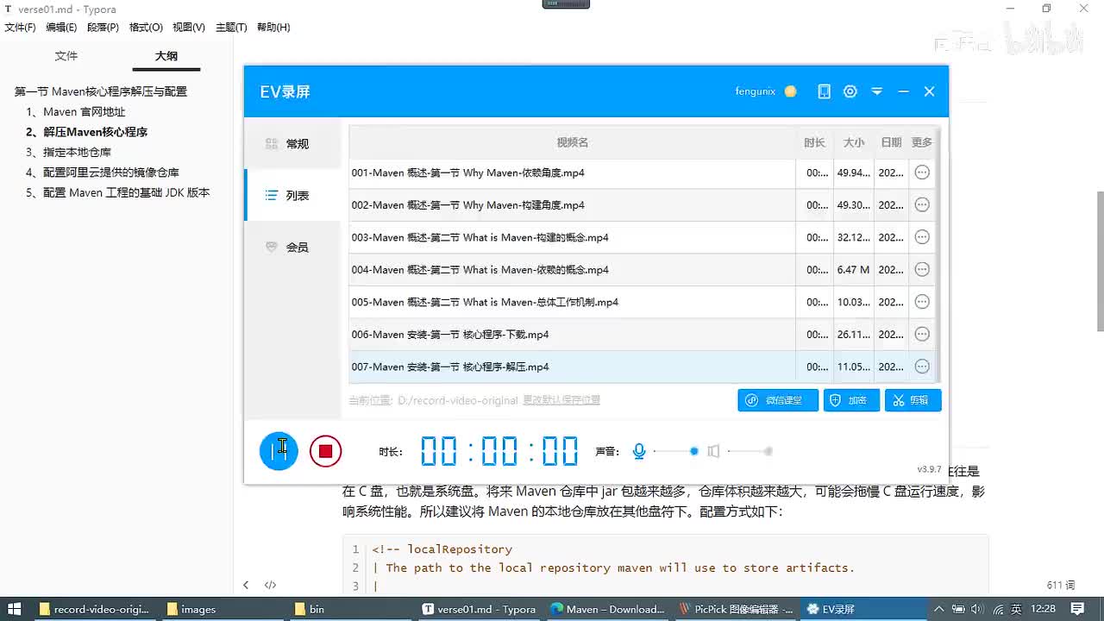This screenshot has height=621, width=1104.
Task: Open the EV录屏 settings gear
Action: (850, 91)
